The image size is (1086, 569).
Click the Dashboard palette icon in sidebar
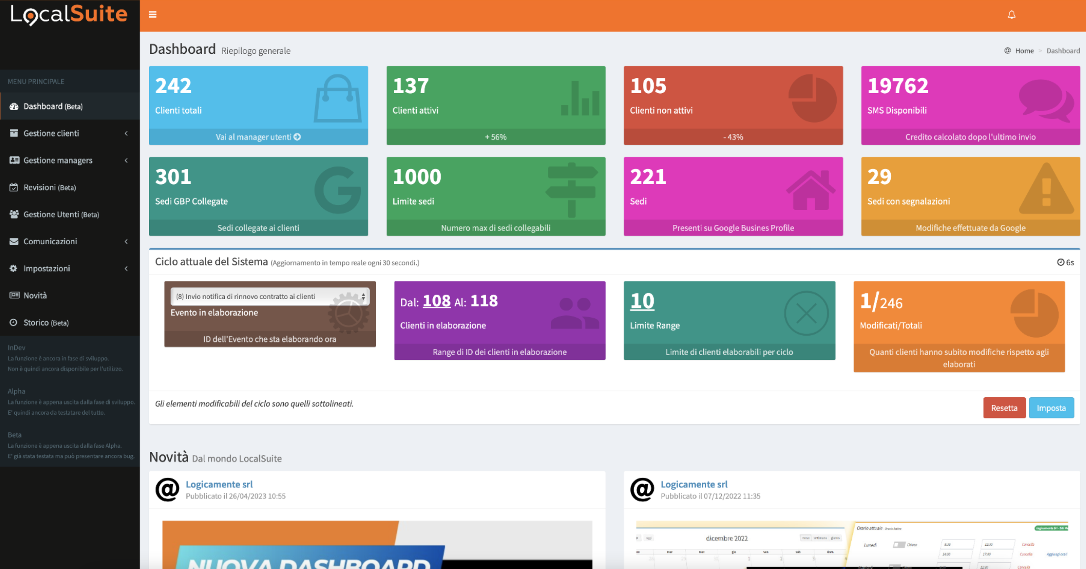[14, 106]
